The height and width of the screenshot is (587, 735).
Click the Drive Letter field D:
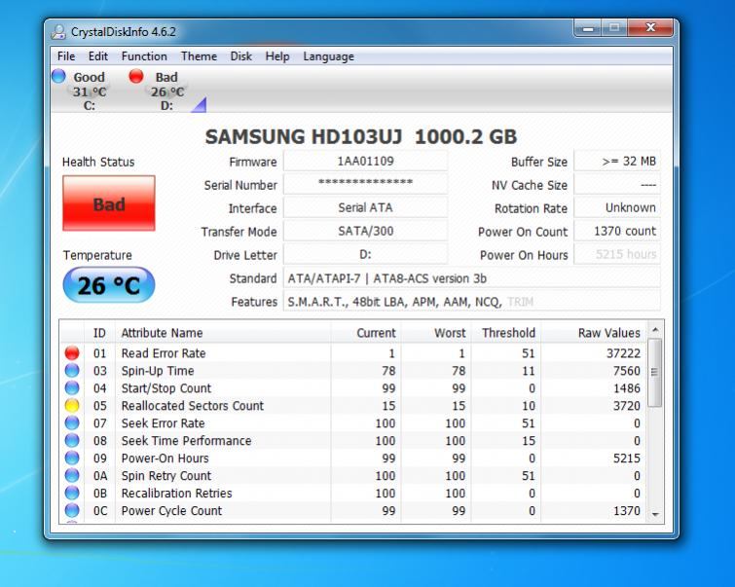point(365,255)
